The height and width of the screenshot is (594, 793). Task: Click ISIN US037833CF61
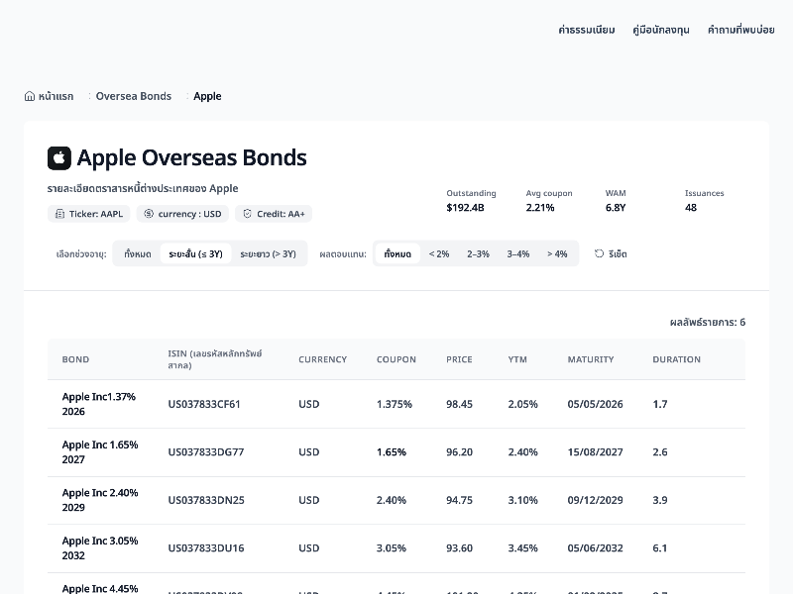(x=204, y=404)
